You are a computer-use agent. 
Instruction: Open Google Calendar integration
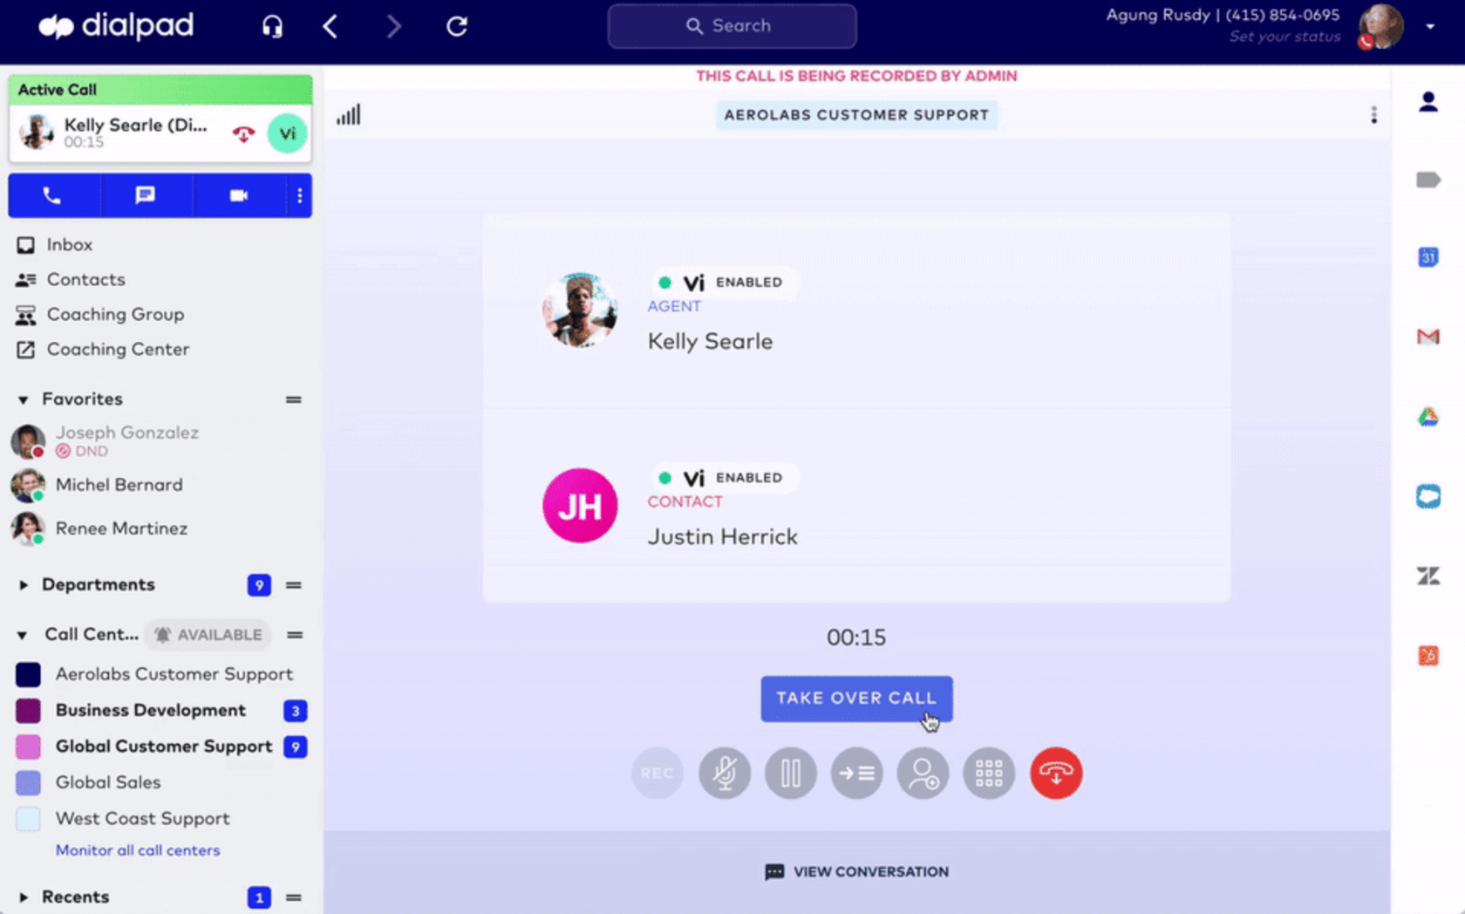pyautogui.click(x=1428, y=257)
